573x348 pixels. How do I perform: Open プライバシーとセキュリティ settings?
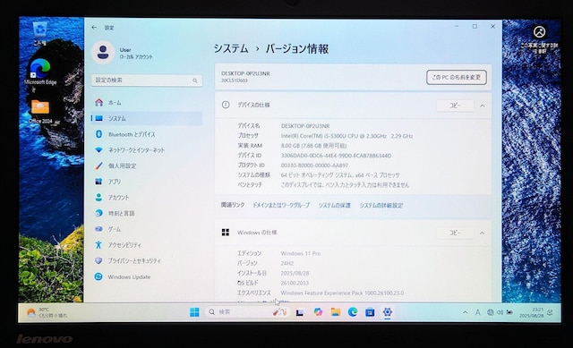pos(146,260)
